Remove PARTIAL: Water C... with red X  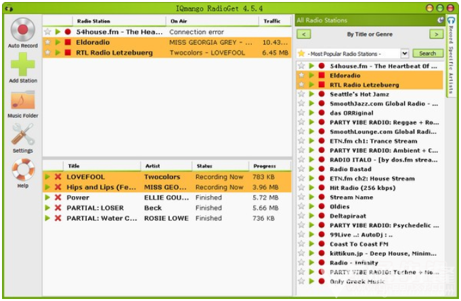click(58, 218)
